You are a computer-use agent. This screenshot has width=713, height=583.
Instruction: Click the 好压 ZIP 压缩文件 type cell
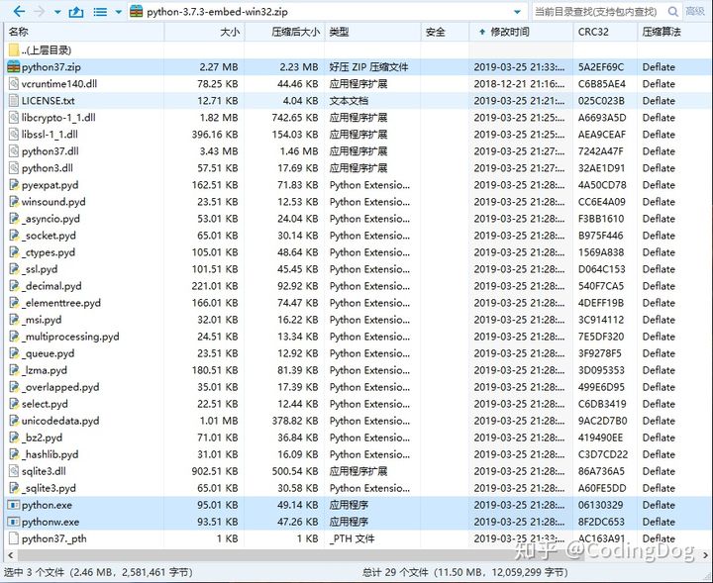[x=368, y=67]
